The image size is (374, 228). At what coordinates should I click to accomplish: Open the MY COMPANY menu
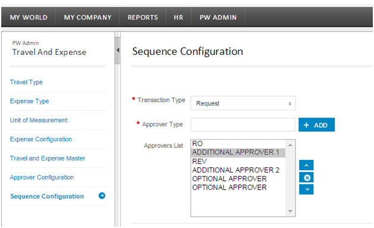(88, 17)
